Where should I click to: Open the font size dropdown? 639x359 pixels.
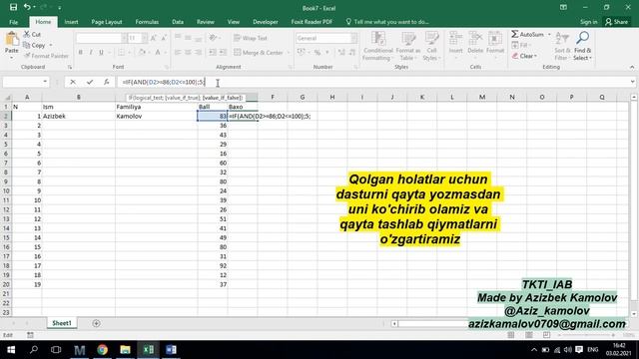[144, 38]
